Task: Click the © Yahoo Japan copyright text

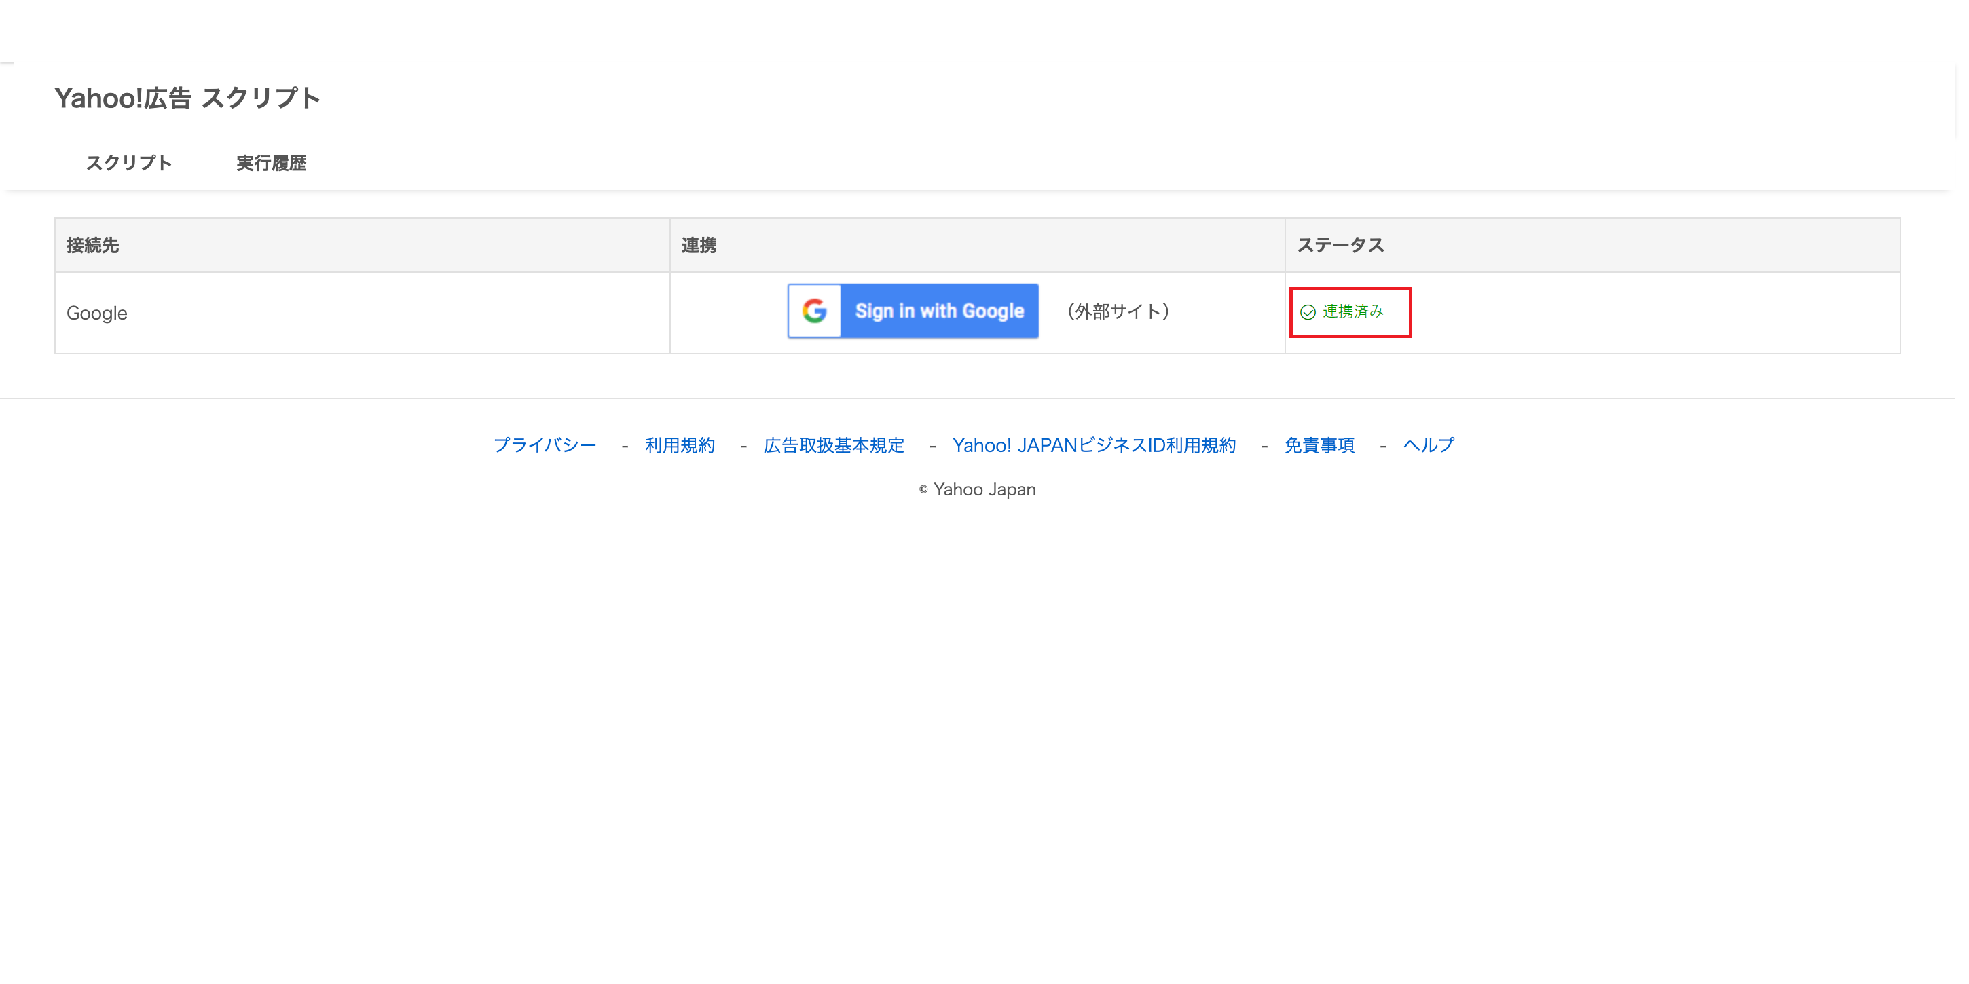Action: click(978, 489)
